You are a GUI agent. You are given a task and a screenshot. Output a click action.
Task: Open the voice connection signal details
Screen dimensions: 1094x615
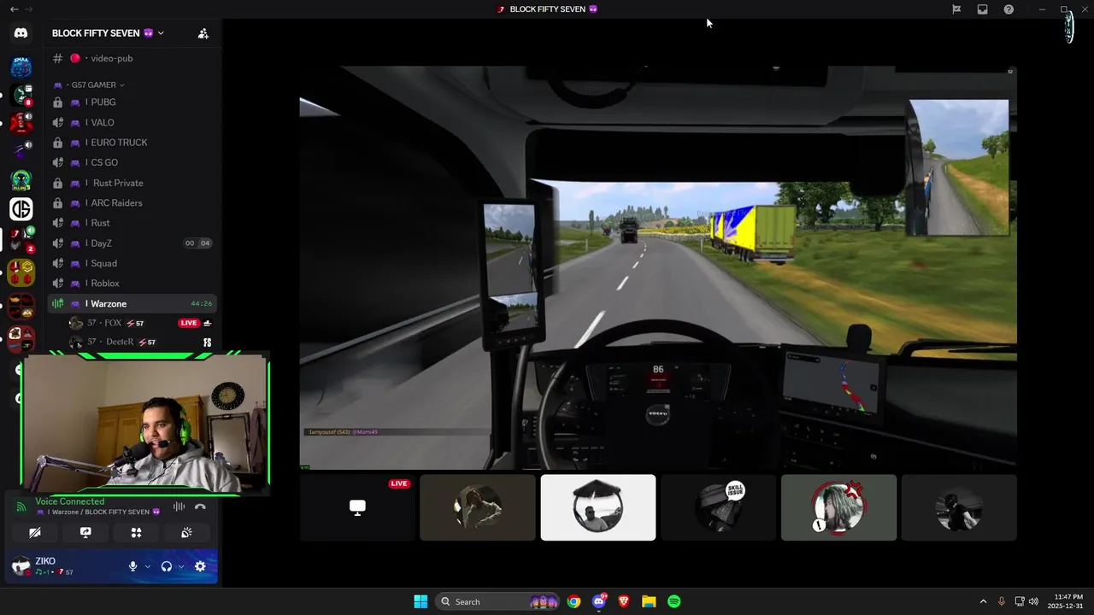[21, 507]
